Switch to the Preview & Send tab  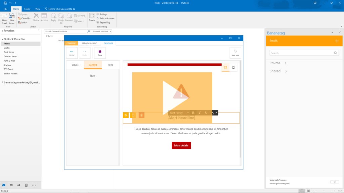click(89, 43)
